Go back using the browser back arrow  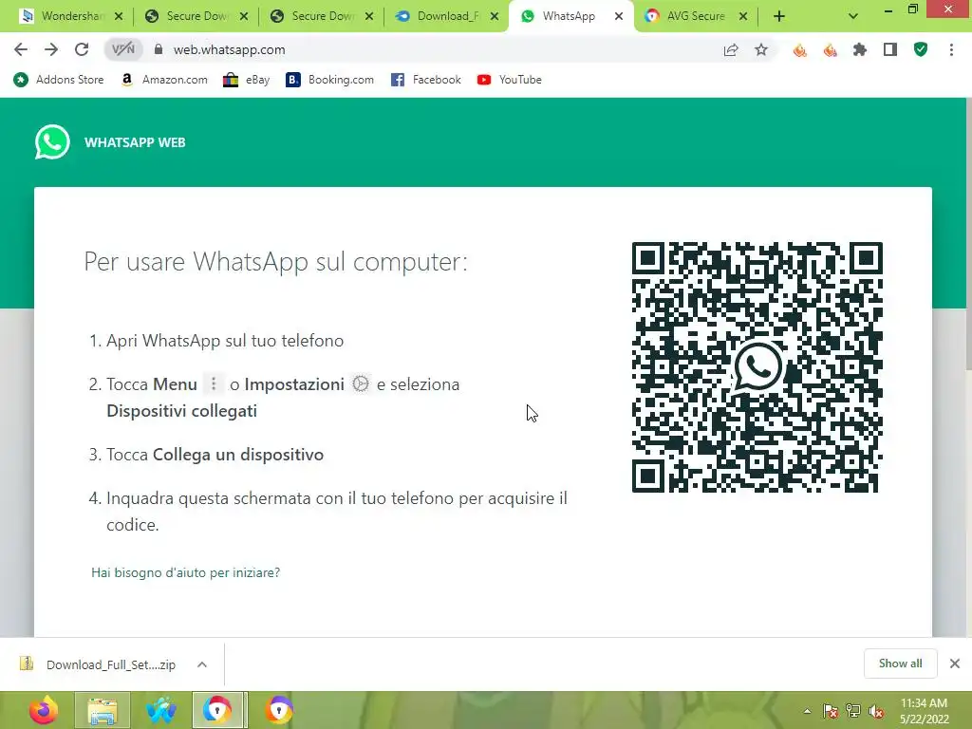point(21,49)
